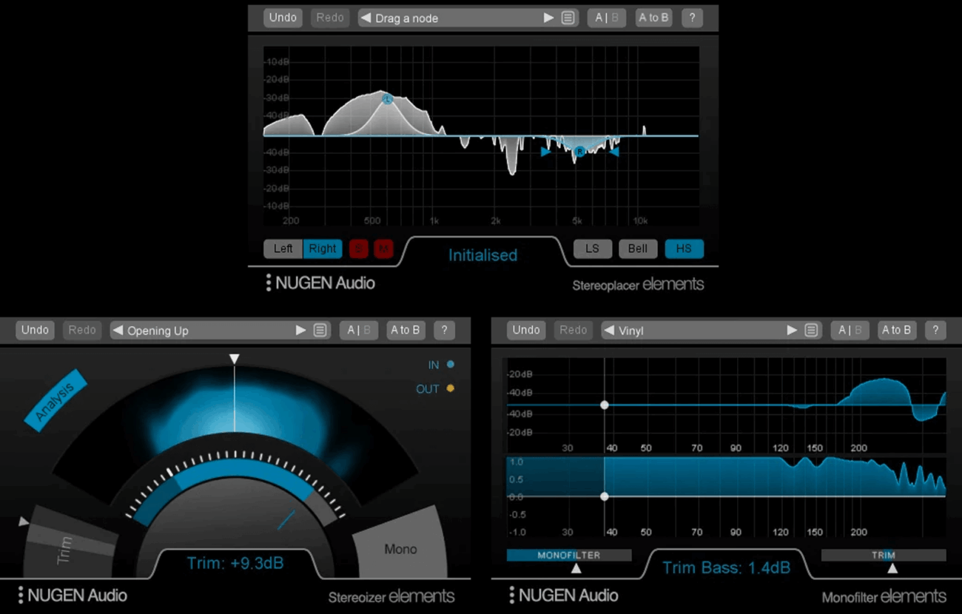Screen dimensions: 962x614
Task: Open the NUGEN Audio menu dots in Stereoizer
Action: [x=21, y=595]
